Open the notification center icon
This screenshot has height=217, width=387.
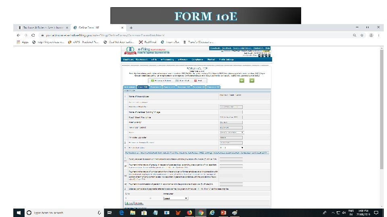[376, 213]
